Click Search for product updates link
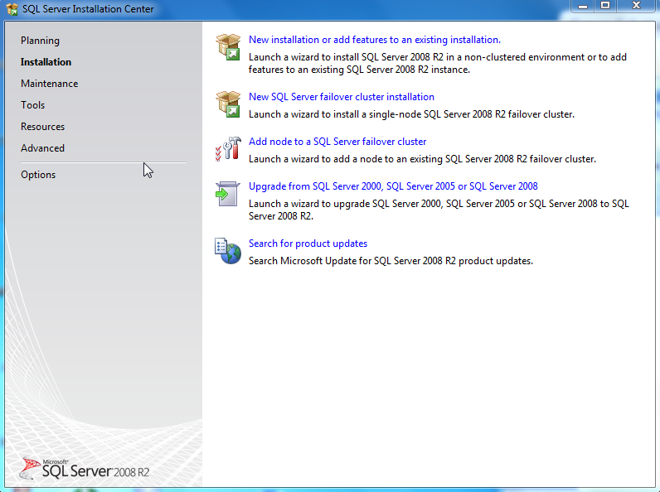The height and width of the screenshot is (492, 660). pos(308,244)
